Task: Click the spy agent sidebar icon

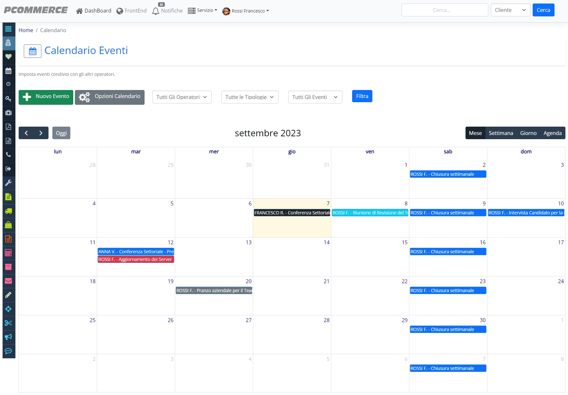Action: click(x=8, y=43)
